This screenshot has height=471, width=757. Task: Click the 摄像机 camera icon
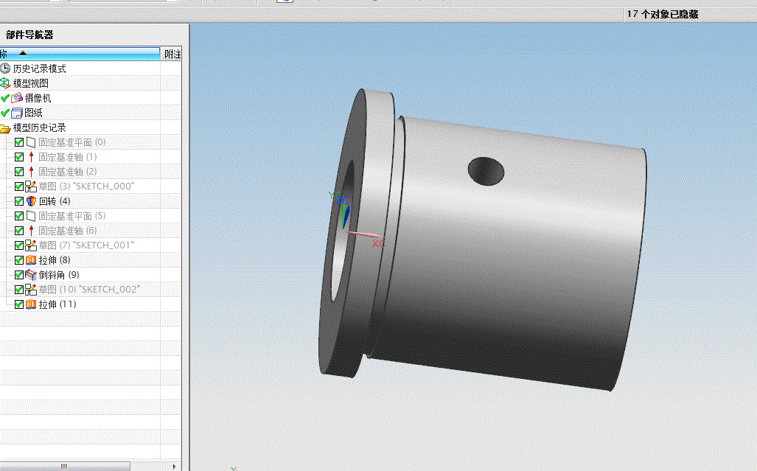coord(17,98)
